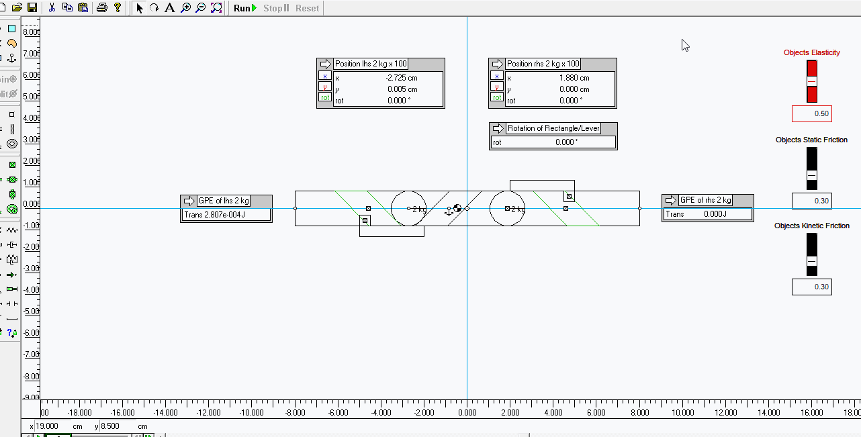Click the 'Rotation of Rectangle/Lever' meter title

pos(553,128)
